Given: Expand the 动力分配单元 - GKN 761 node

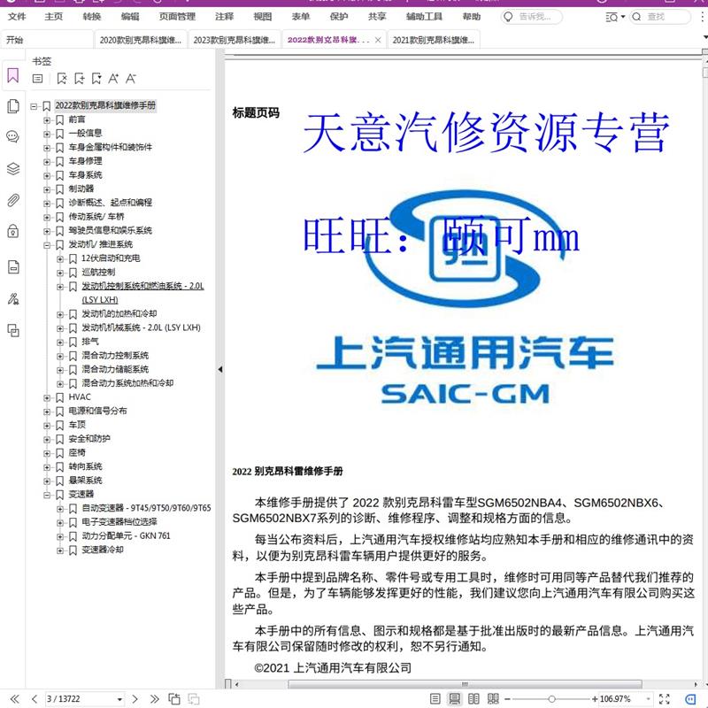Looking at the screenshot, I should [60, 537].
